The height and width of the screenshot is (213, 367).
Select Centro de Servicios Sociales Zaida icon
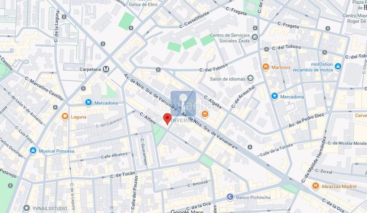(x=255, y=38)
